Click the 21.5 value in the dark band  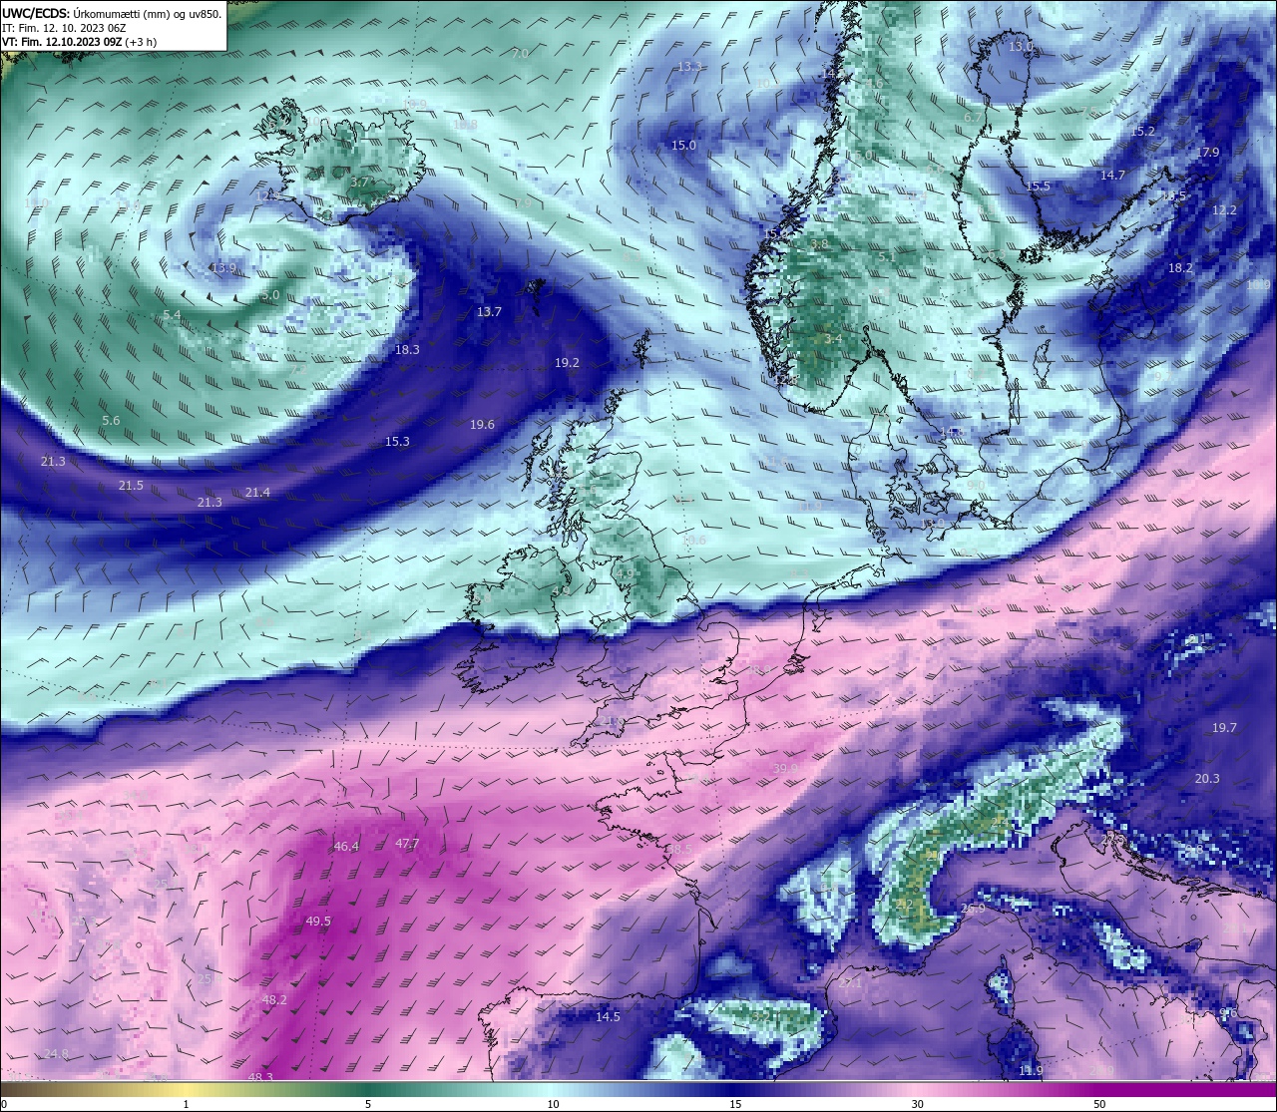tap(131, 486)
